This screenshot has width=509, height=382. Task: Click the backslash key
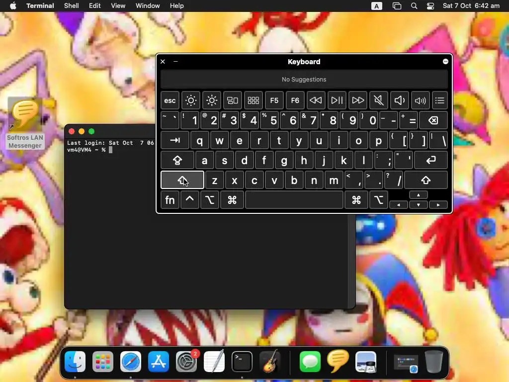pos(438,140)
